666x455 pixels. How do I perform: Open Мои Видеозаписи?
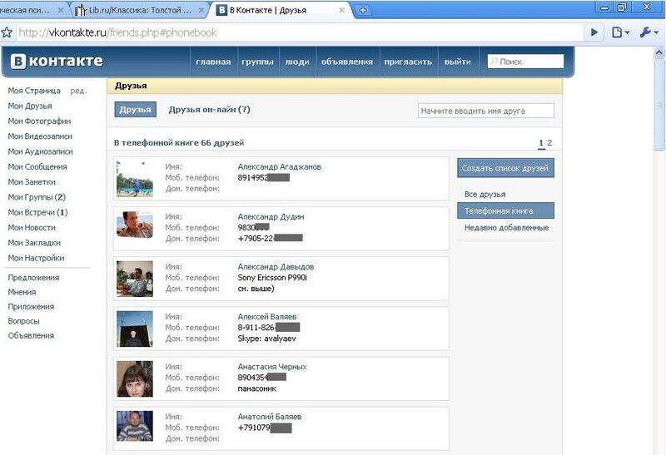point(40,136)
